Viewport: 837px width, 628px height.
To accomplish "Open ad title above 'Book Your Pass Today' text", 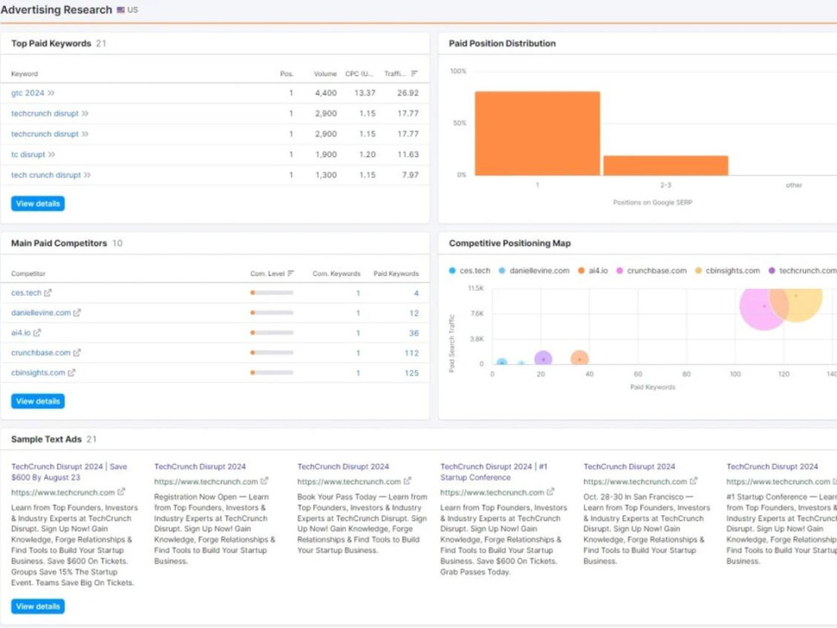I will pyautogui.click(x=343, y=466).
